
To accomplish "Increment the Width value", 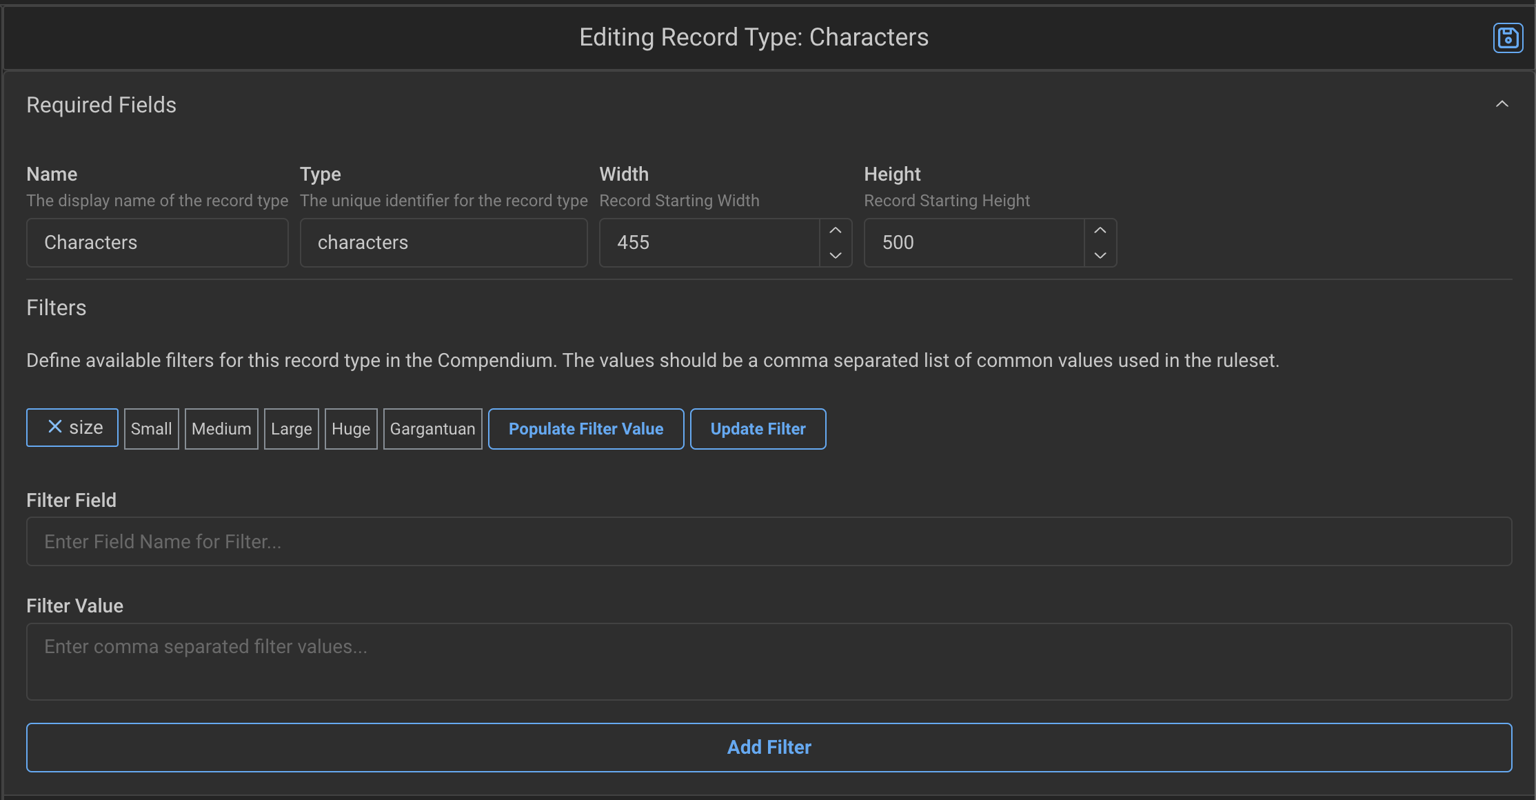I will pyautogui.click(x=835, y=230).
